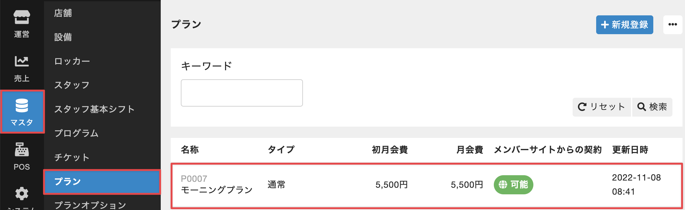Viewport: 685px width, 210px height.
Task: Click the store icon for 運営
Action: tap(22, 17)
